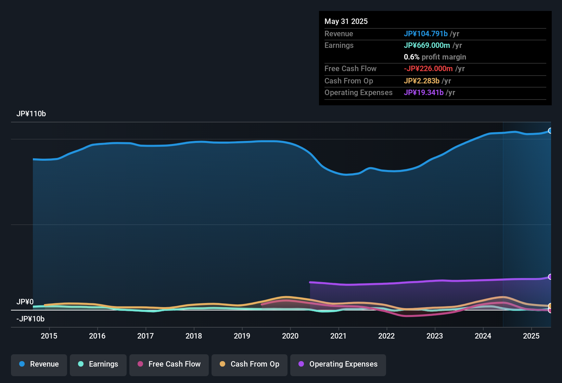Click the May 31 2025 tooltip date
Viewport: 562px width, 383px height.
[346, 21]
